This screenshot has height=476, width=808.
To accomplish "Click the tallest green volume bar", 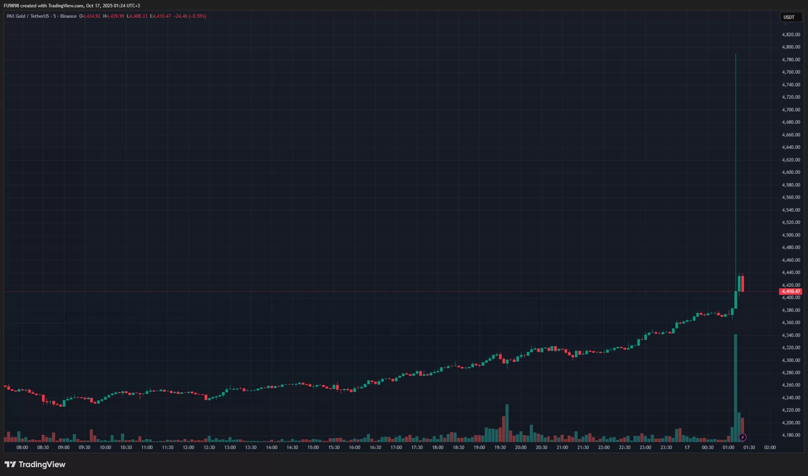I will click(x=735, y=387).
